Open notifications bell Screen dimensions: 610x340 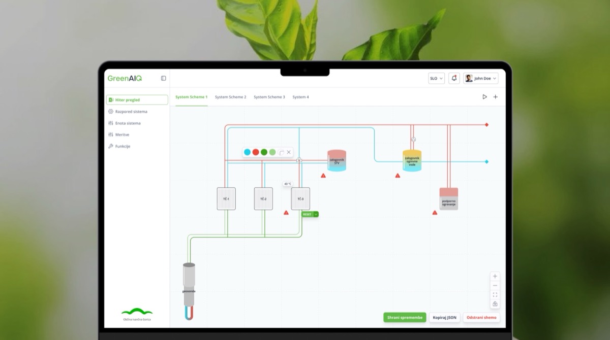coord(454,78)
